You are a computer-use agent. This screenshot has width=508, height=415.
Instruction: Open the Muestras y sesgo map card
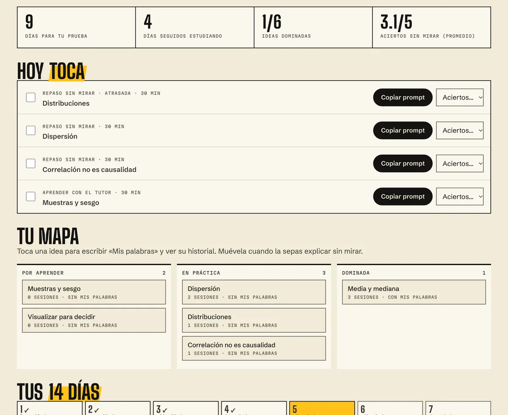(x=94, y=292)
